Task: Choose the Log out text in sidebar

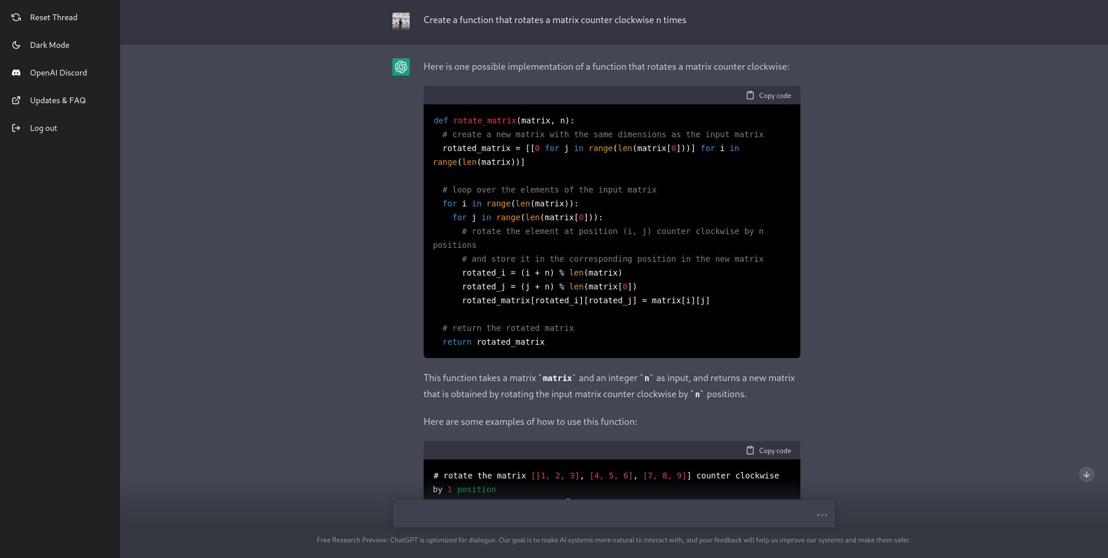Action: pyautogui.click(x=44, y=128)
